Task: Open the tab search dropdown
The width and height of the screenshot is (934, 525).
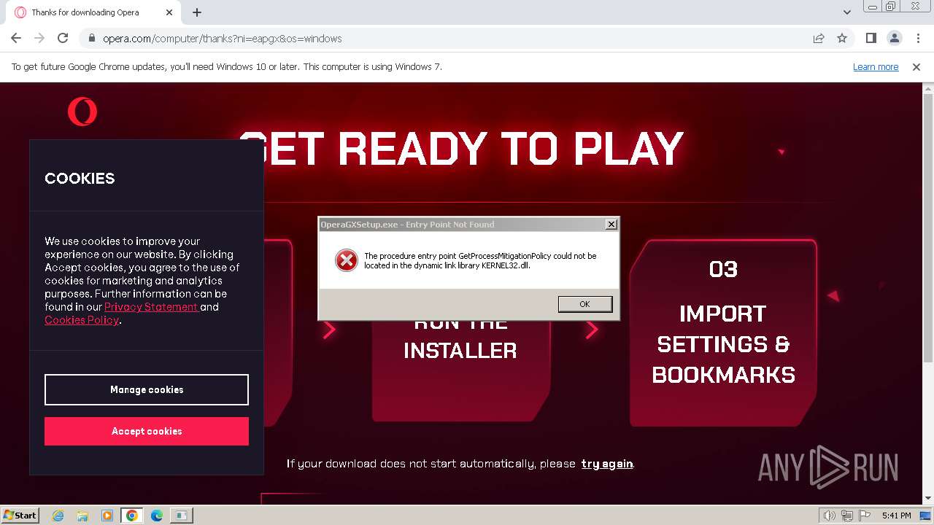Action: (x=846, y=12)
